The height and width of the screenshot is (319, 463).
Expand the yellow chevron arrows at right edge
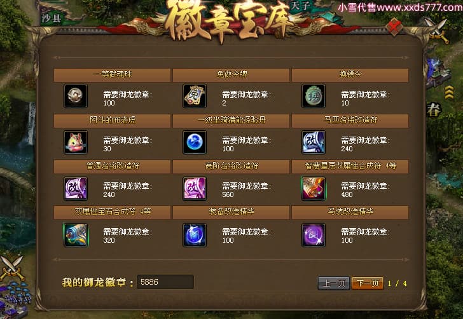[449, 92]
